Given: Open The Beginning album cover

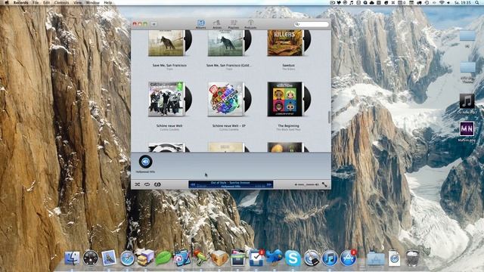Looking at the screenshot, I should pos(289,99).
